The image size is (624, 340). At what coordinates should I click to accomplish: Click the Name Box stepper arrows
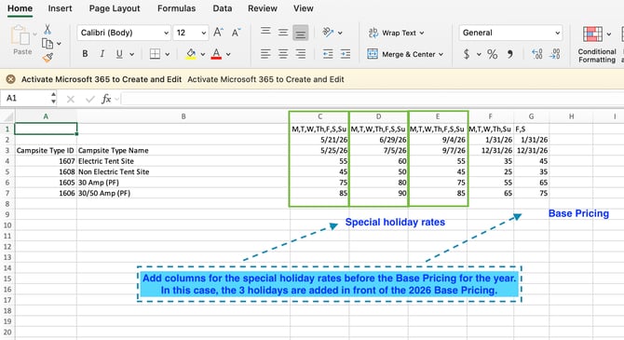(53, 99)
